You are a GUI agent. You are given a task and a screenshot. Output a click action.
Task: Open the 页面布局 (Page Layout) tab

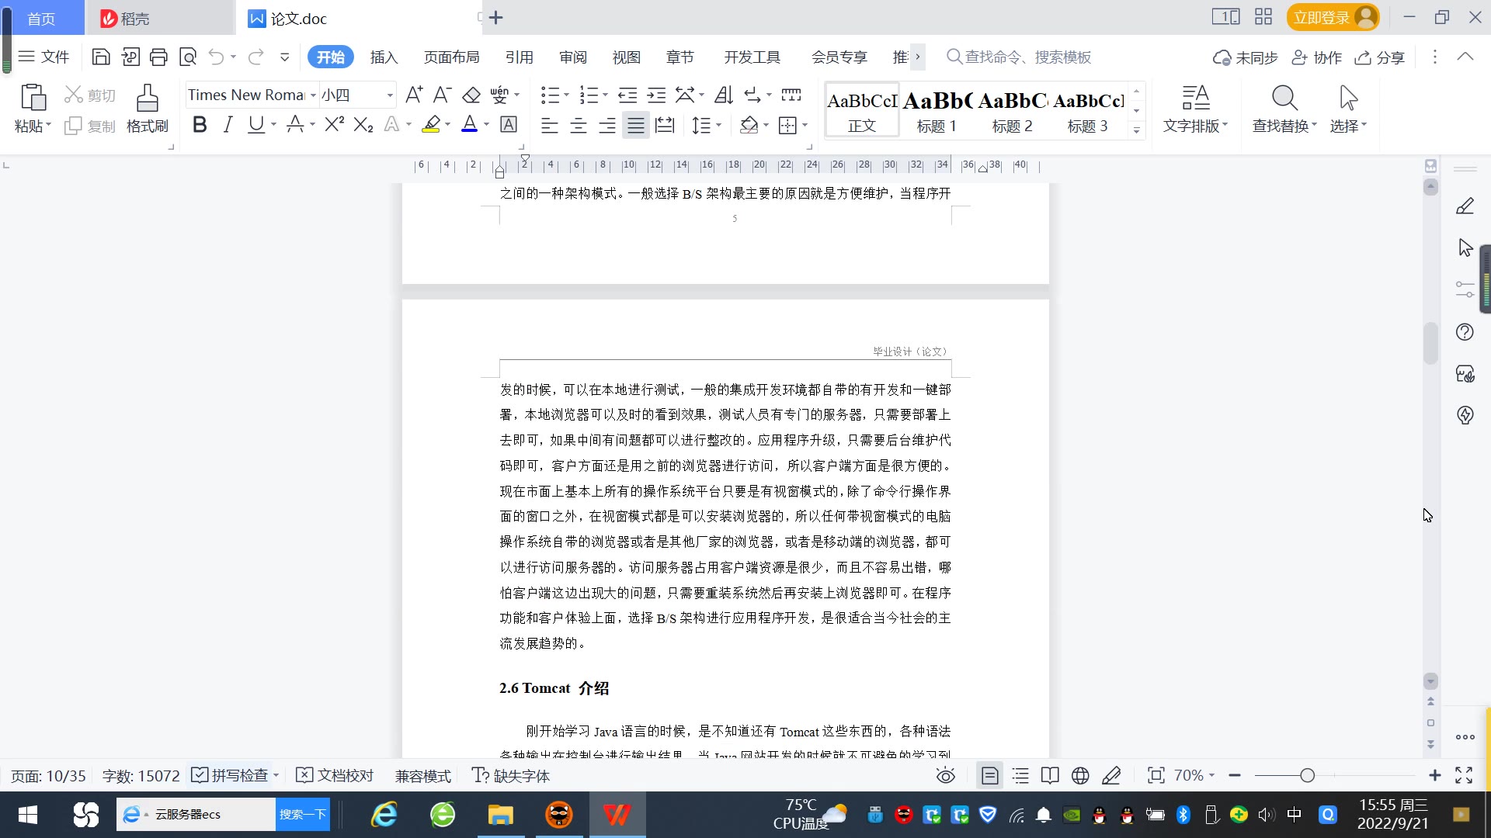(x=451, y=57)
